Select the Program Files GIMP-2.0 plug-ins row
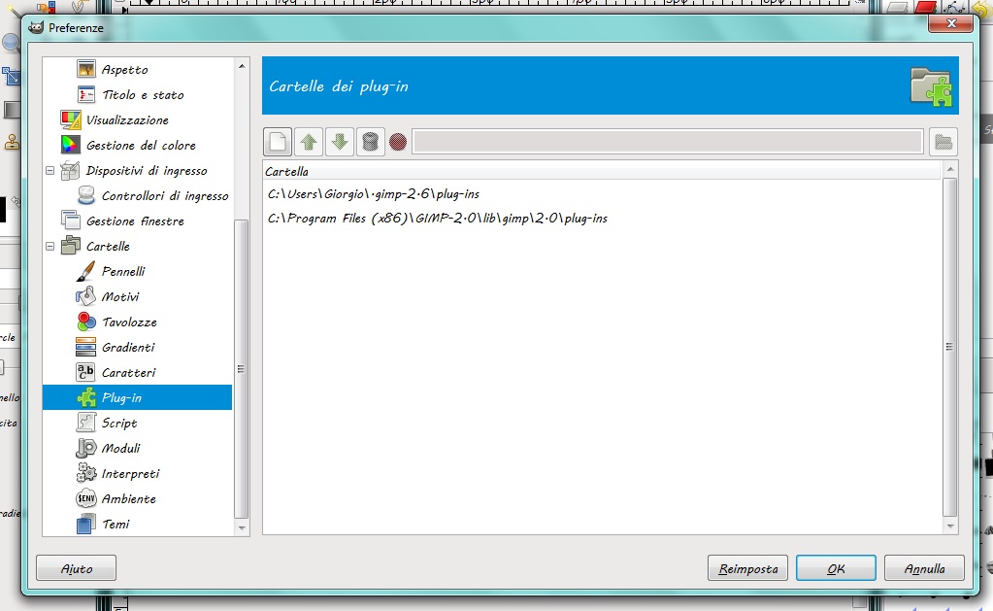Image resolution: width=993 pixels, height=611 pixels. point(604,218)
